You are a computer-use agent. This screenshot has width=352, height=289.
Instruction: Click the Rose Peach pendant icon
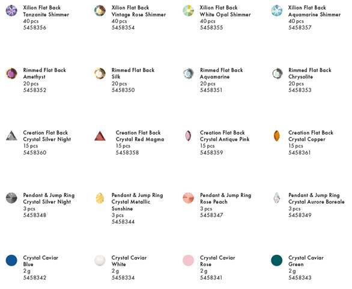point(188,198)
